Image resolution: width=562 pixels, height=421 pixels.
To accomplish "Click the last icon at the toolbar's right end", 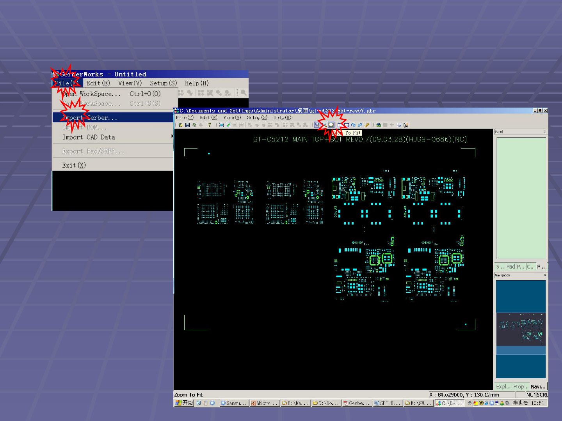I will (406, 125).
